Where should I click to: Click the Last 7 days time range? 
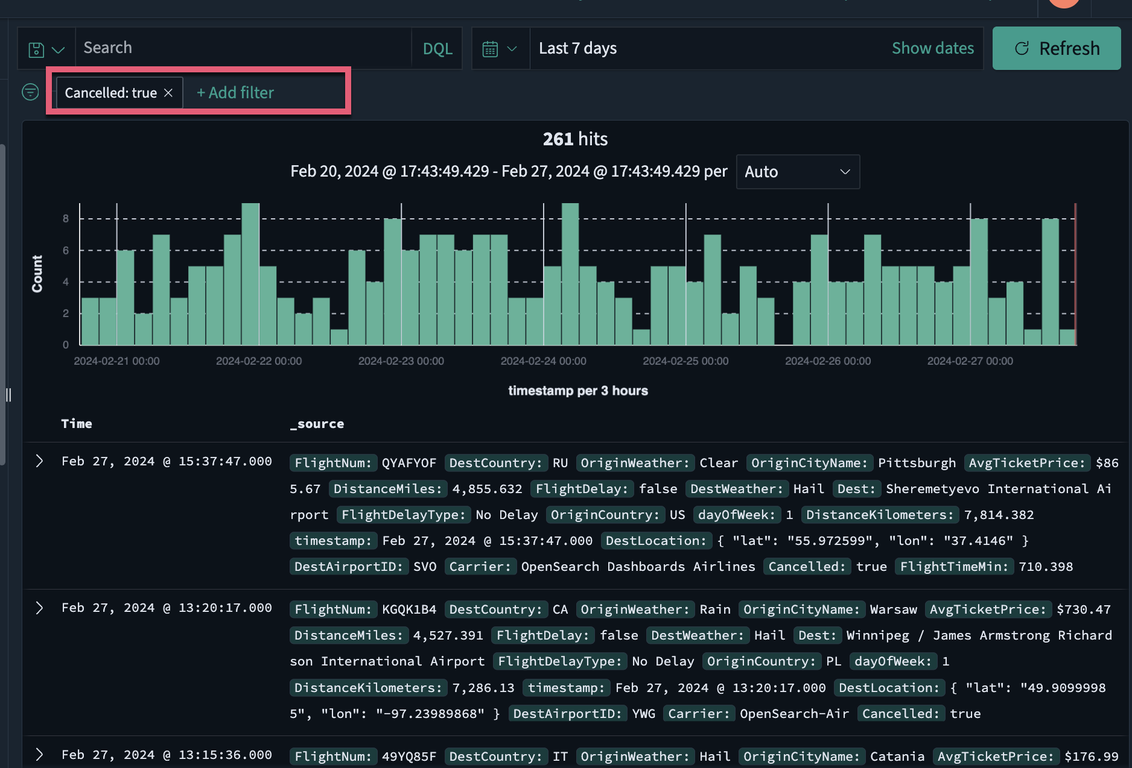coord(577,48)
